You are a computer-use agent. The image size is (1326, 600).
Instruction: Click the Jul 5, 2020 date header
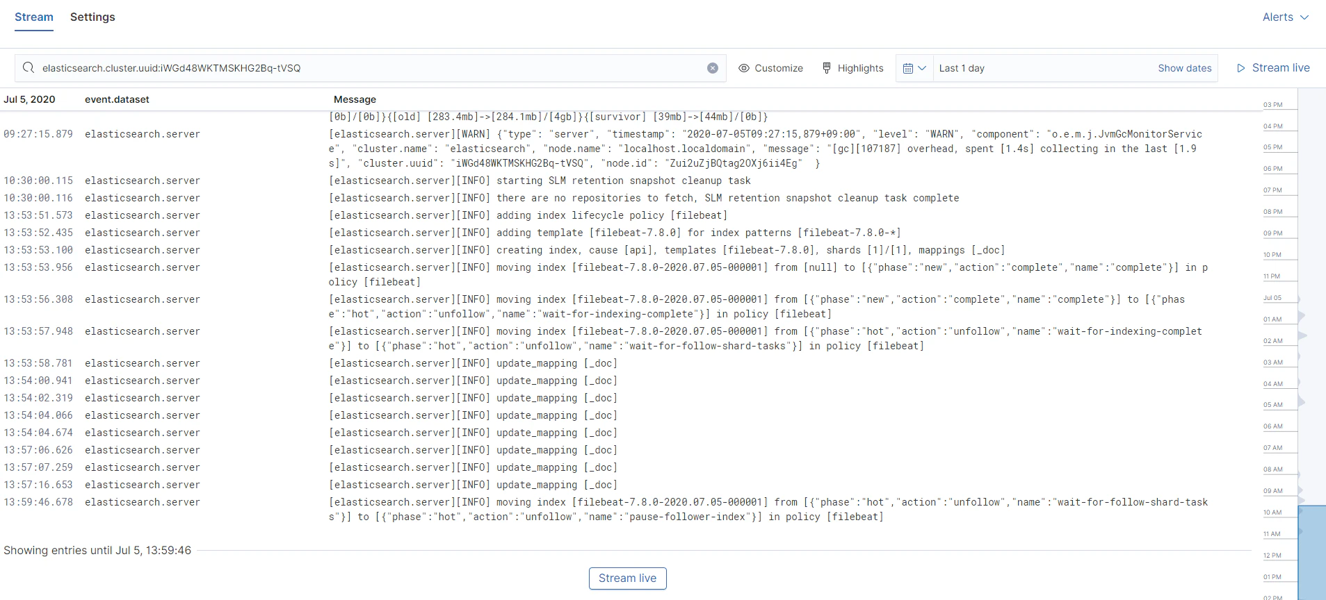coord(29,99)
